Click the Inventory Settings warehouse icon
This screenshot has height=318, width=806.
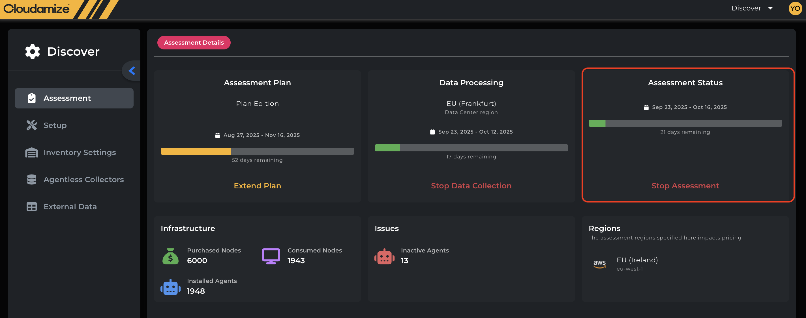click(x=32, y=153)
